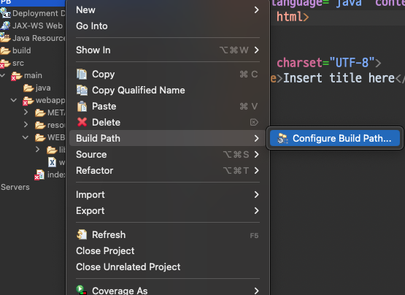Select Deployment Descriptor tree node icon
405x295 pixels.
(x=5, y=13)
